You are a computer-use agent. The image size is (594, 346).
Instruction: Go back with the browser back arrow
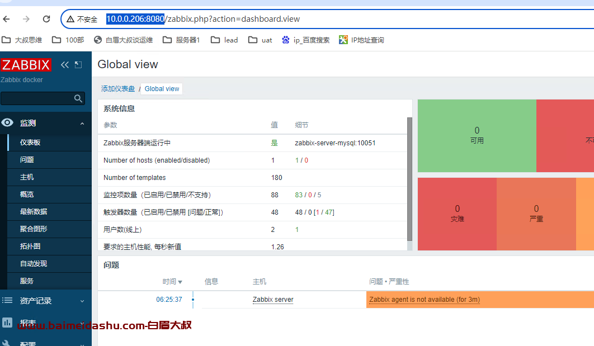7,19
